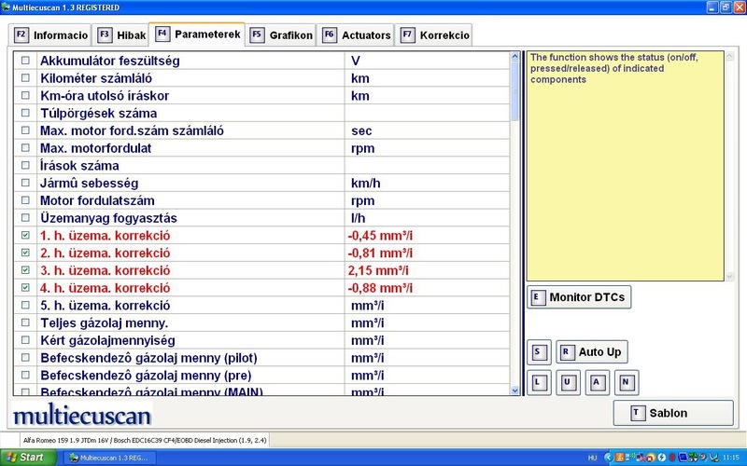Check Max. motorfordulat parameter

pos(25,148)
